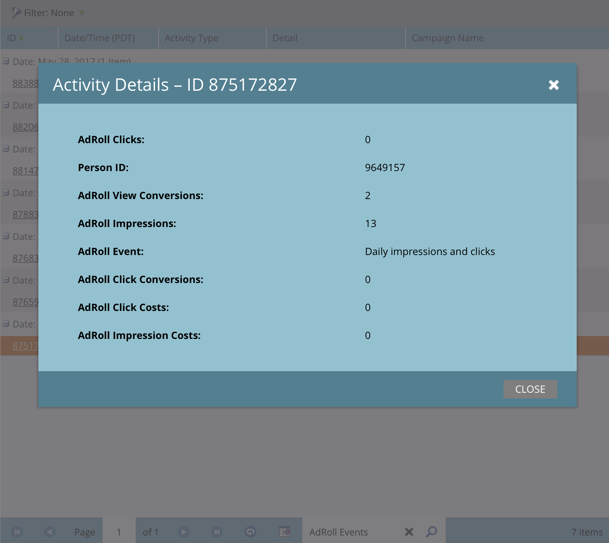Open activity ID link 88388
Screen dimensions: 609x543
click(x=25, y=83)
